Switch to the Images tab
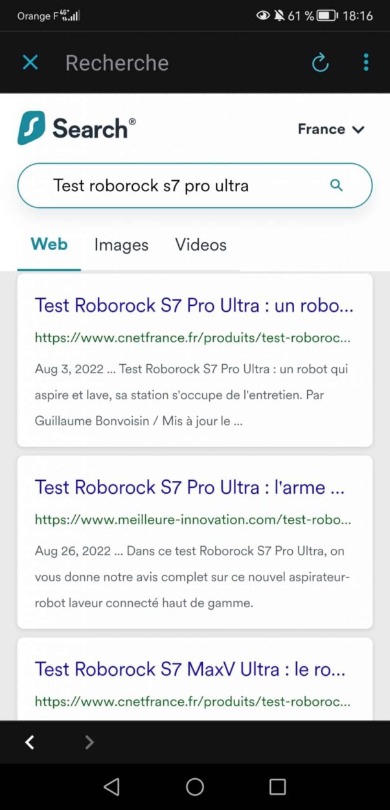Screen dimensions: 390x810 click(x=120, y=244)
